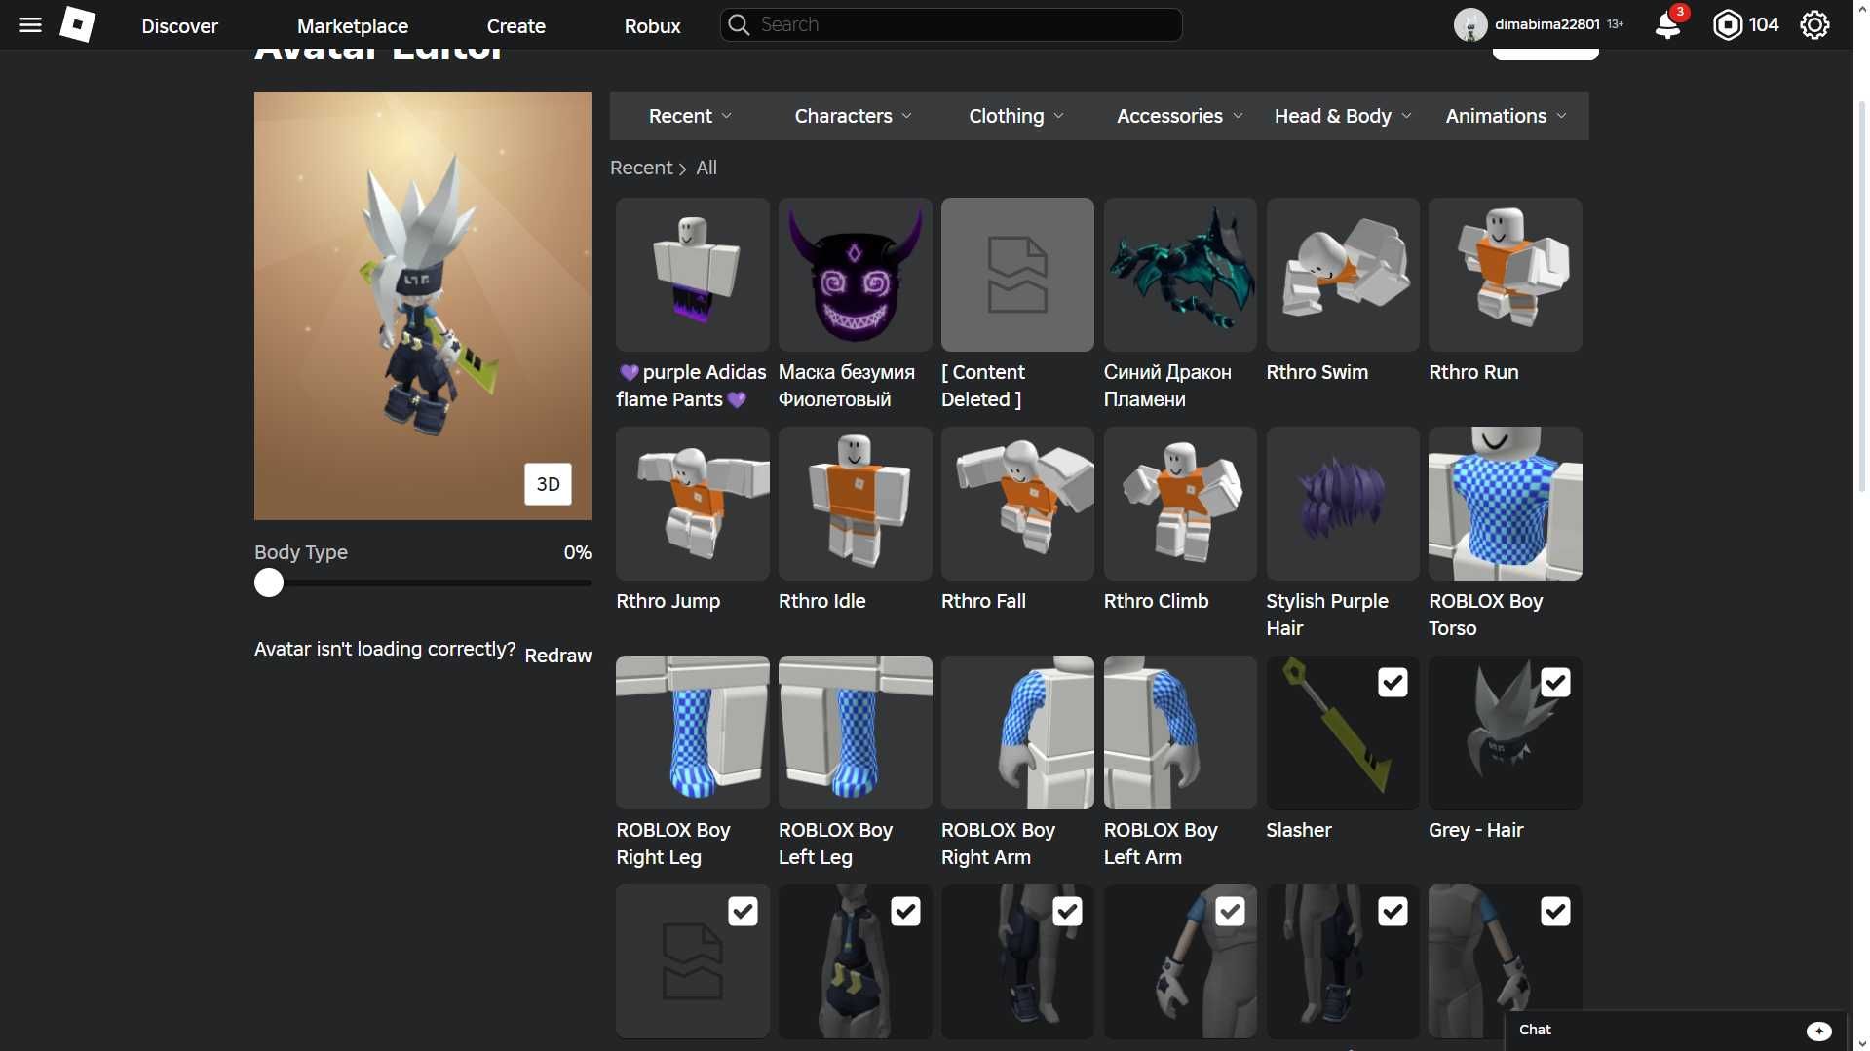Click the Grey - Hair thumbnail

point(1506,732)
